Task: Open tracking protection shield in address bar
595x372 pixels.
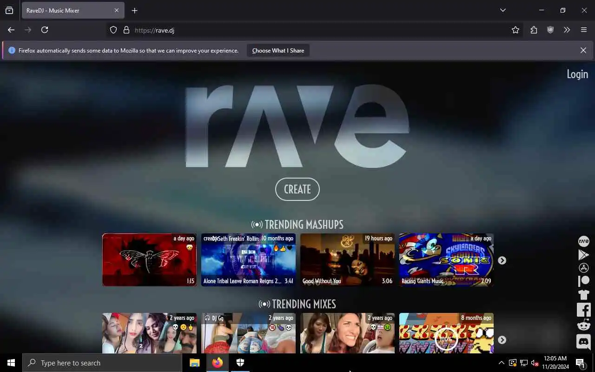Action: (x=113, y=30)
